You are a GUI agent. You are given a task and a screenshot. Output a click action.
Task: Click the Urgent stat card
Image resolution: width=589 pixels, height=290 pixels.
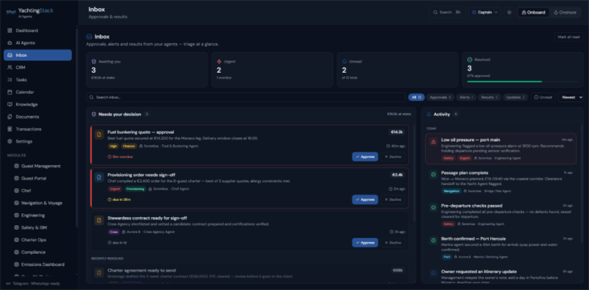coord(272,70)
